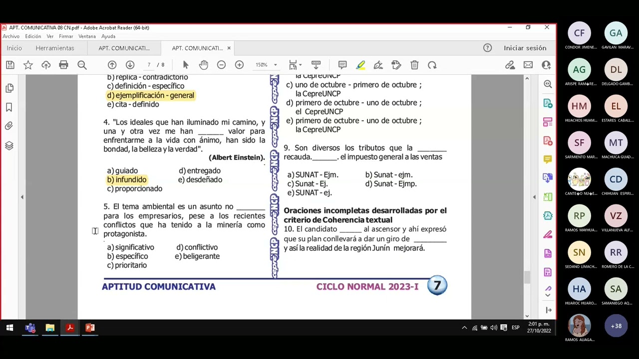The height and width of the screenshot is (359, 639).
Task: Select participant HM Huachos avatar
Action: [x=579, y=106]
